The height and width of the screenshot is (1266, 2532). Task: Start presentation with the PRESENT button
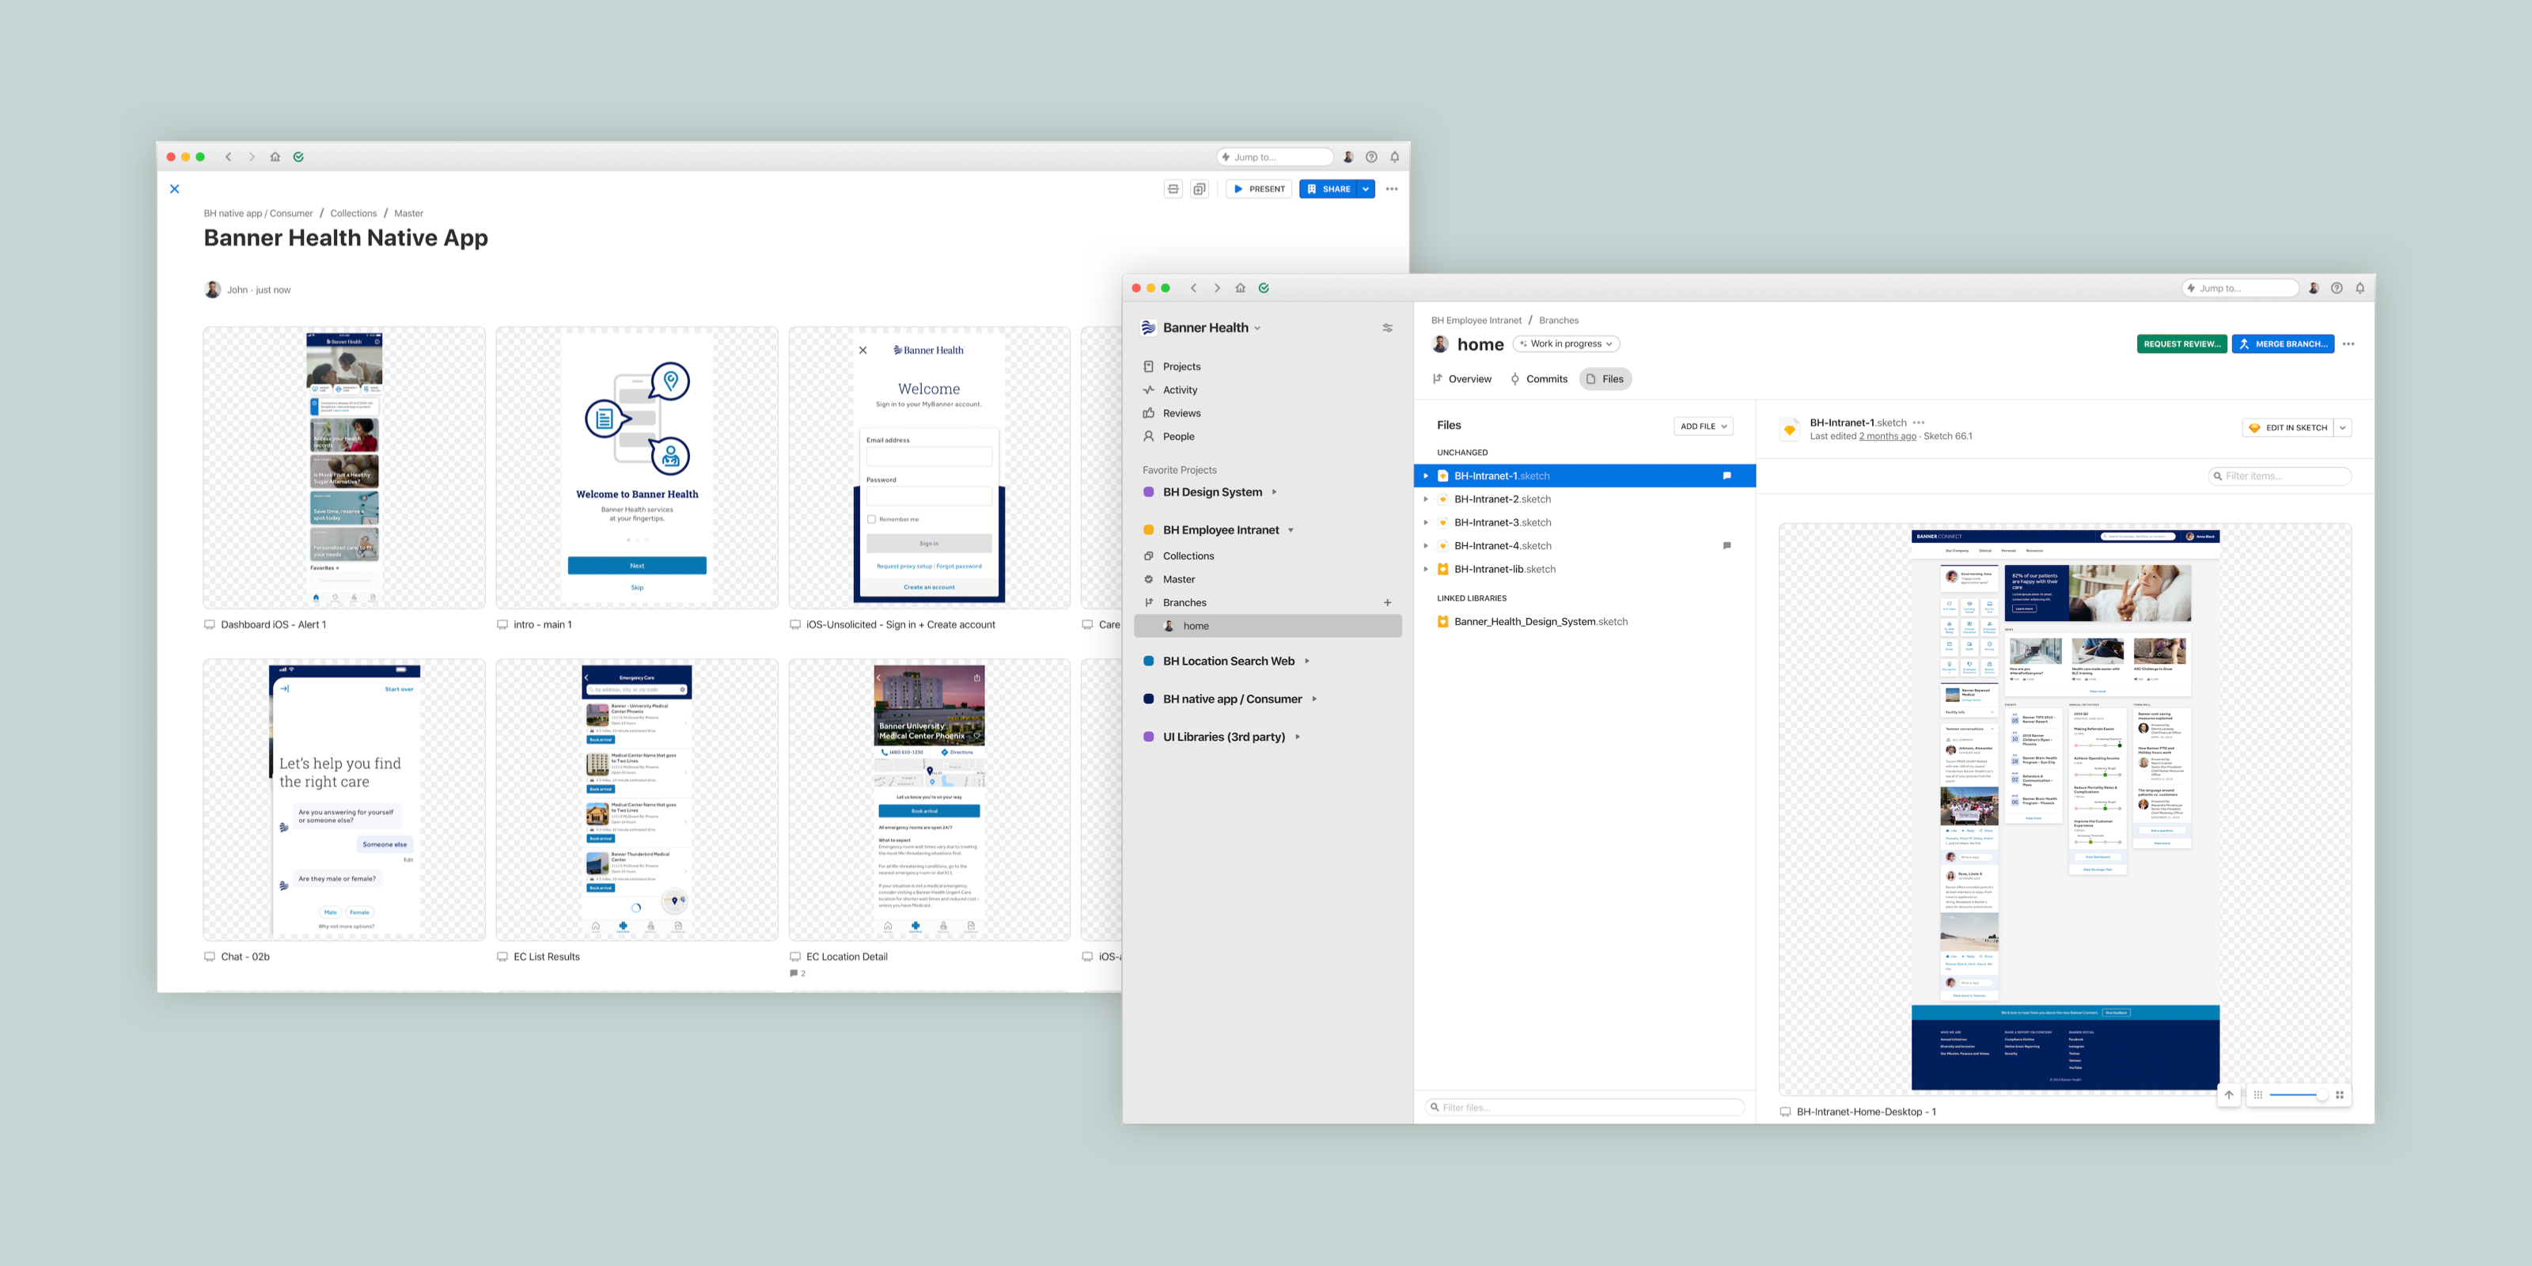click(1259, 189)
